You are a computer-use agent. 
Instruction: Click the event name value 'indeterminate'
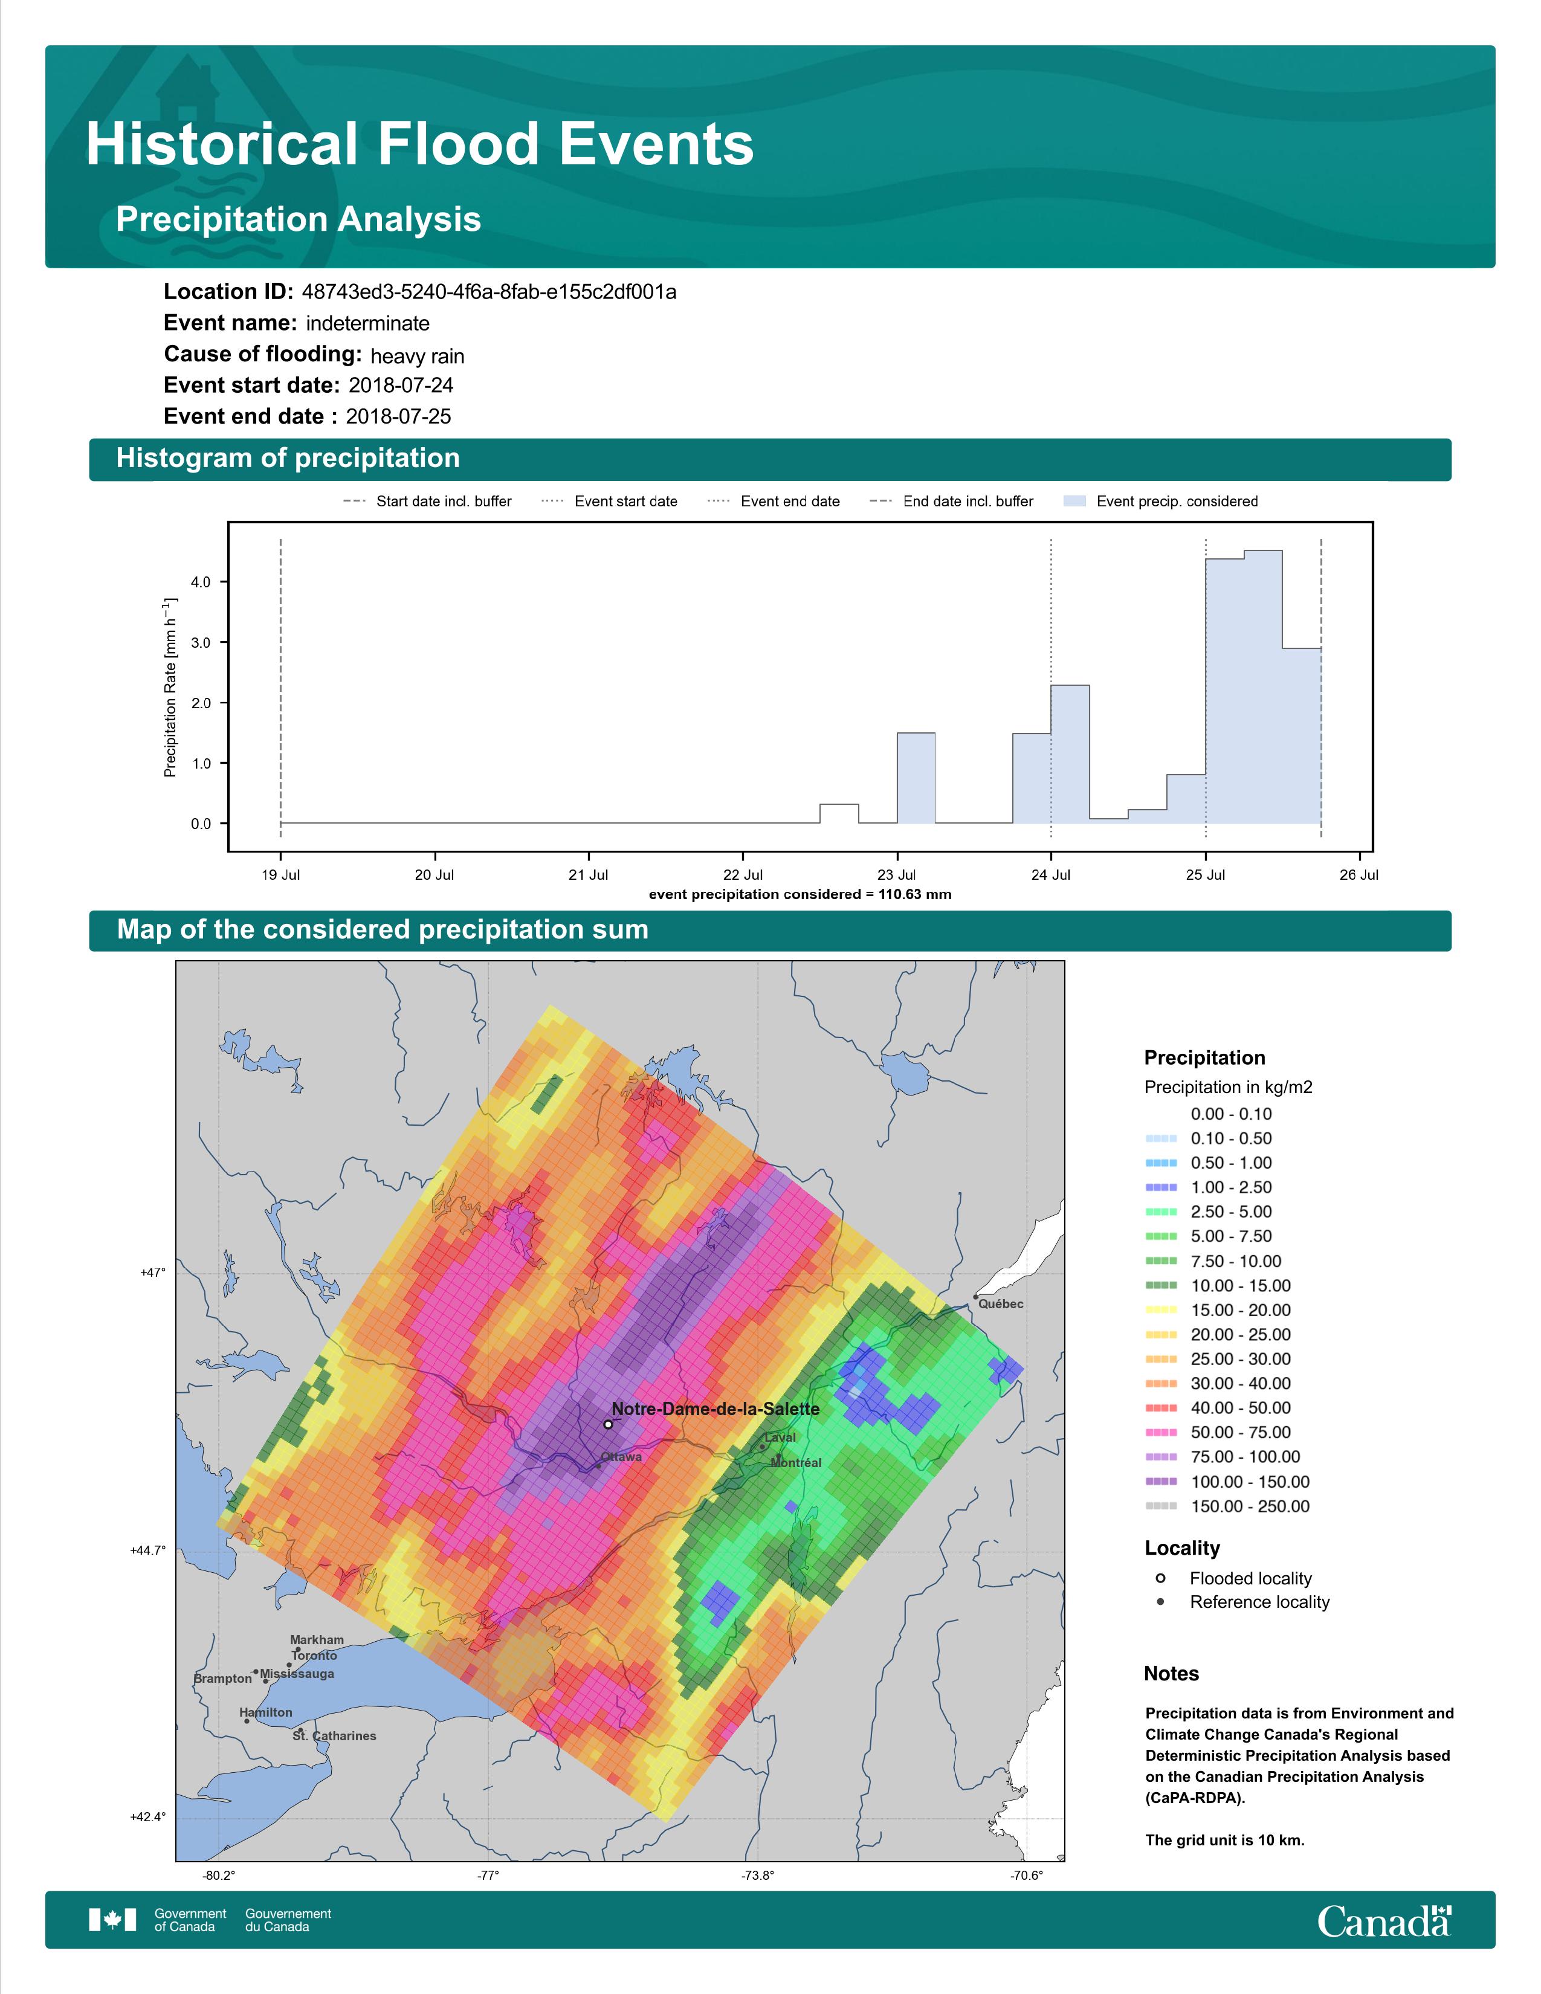pyautogui.click(x=368, y=323)
